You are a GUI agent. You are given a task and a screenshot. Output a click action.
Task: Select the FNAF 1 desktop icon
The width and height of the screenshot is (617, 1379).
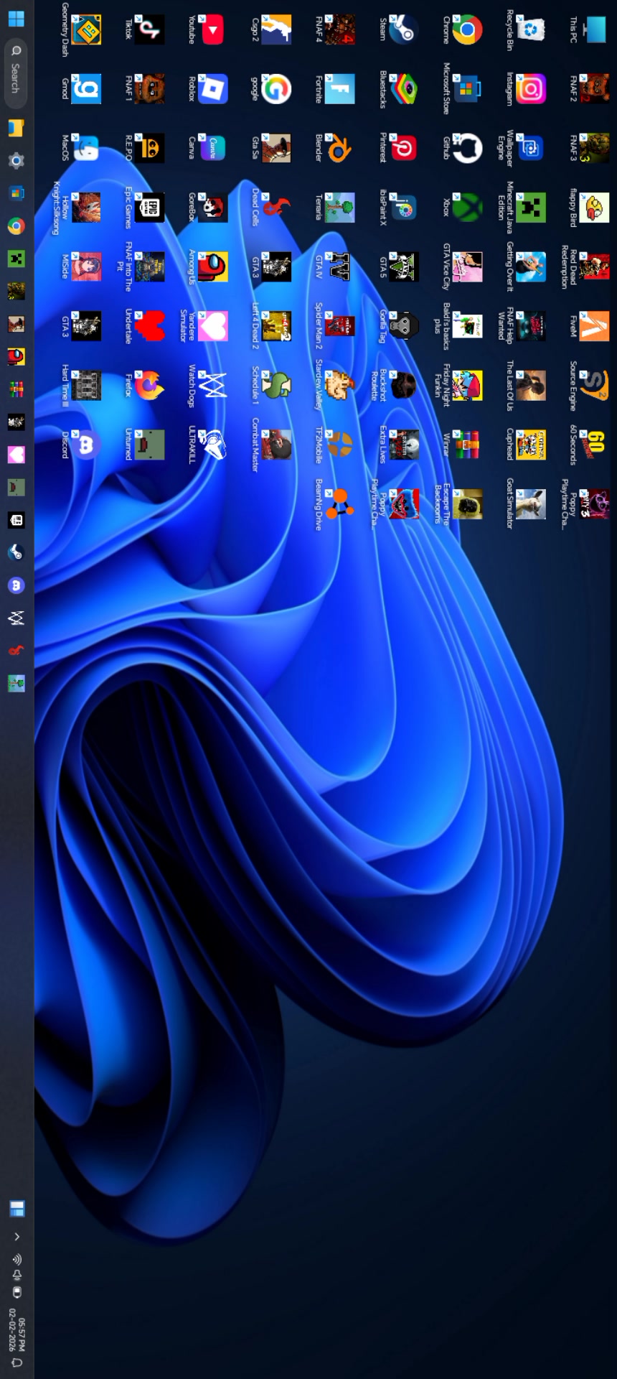149,89
